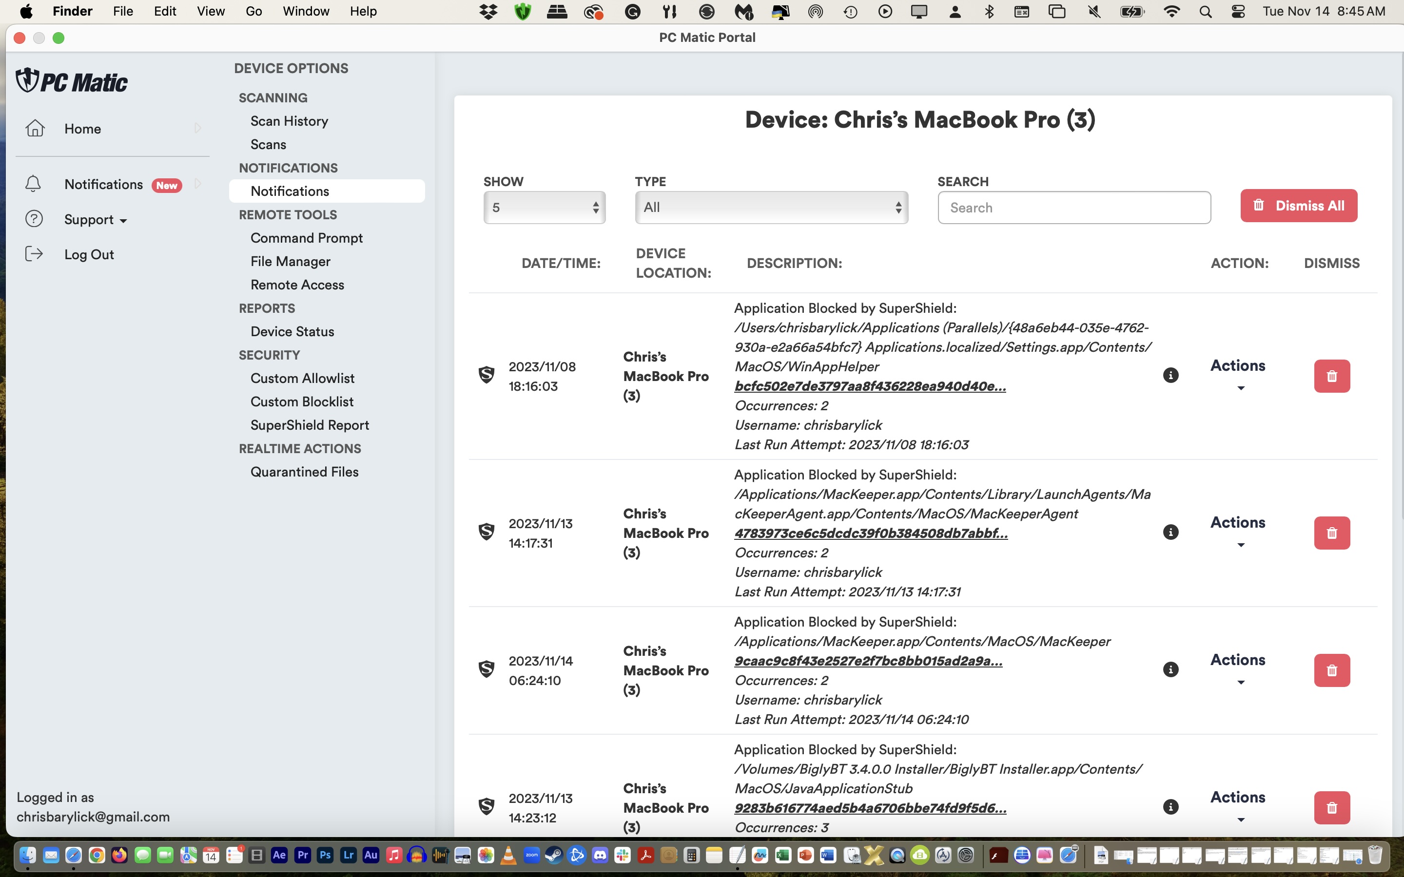1404x877 pixels.
Task: Click the Notifications bell icon
Action: [34, 183]
